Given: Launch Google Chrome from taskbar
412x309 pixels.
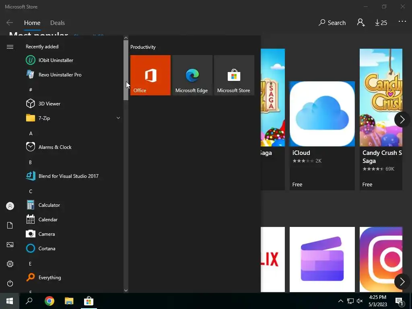Looking at the screenshot, I should [49, 301].
